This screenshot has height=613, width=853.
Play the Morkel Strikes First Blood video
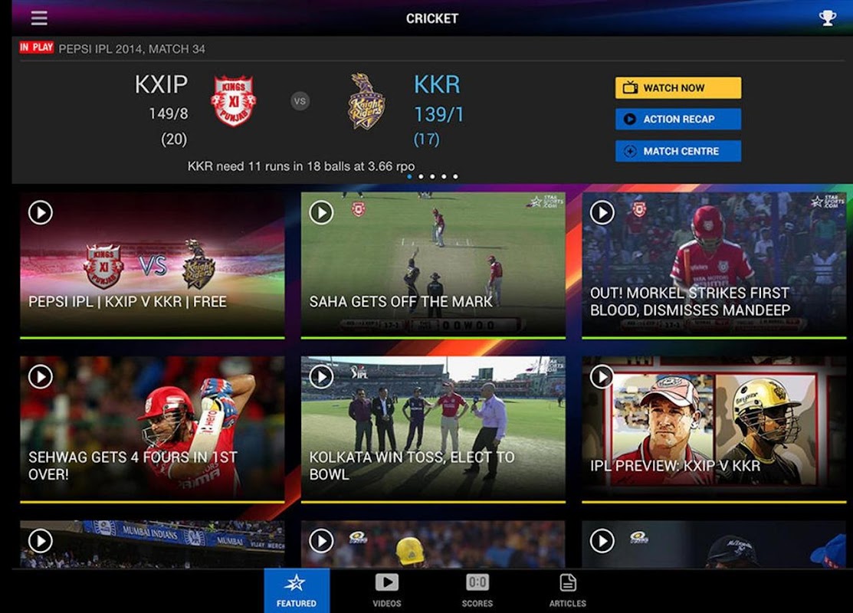tap(602, 212)
